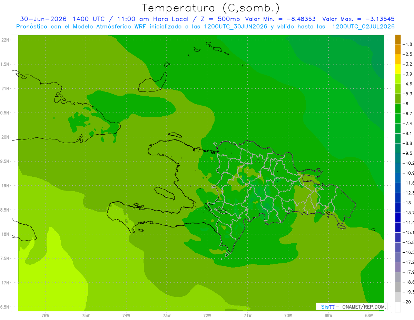Click the "71W" longitude label

pos(247,316)
